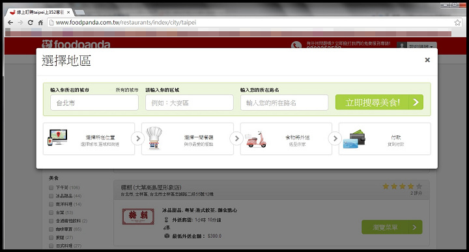The height and width of the screenshot is (252, 469).
Task: Check the 咖啡專賣 (65) filter
Action: click(x=51, y=229)
